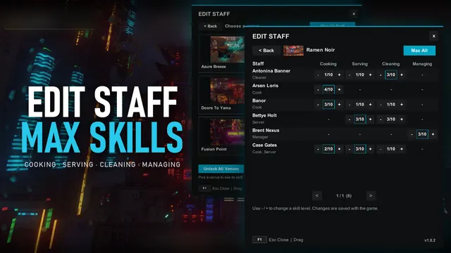Decrease Banor Cleaning skill
Screen dimensions: 451x253
tap(381, 105)
